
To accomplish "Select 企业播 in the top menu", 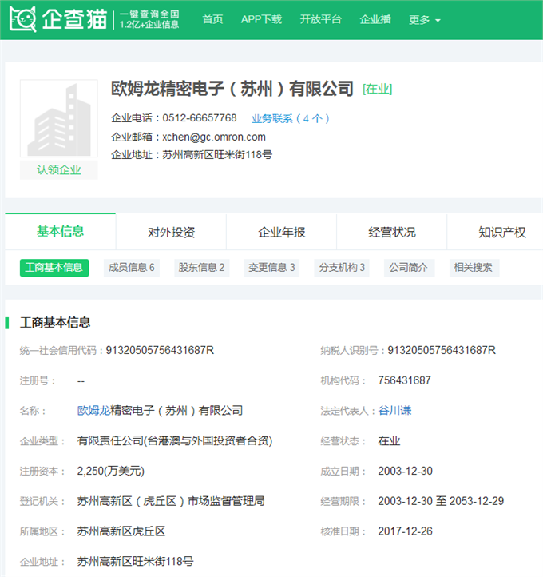I will pos(375,19).
